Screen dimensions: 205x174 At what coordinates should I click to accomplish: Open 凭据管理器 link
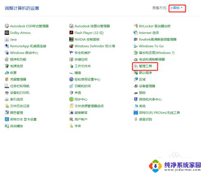coord(18,79)
